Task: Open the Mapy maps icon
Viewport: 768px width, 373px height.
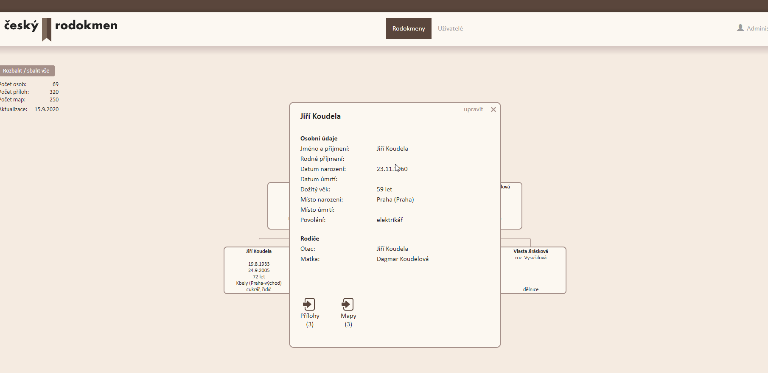Action: (x=348, y=304)
